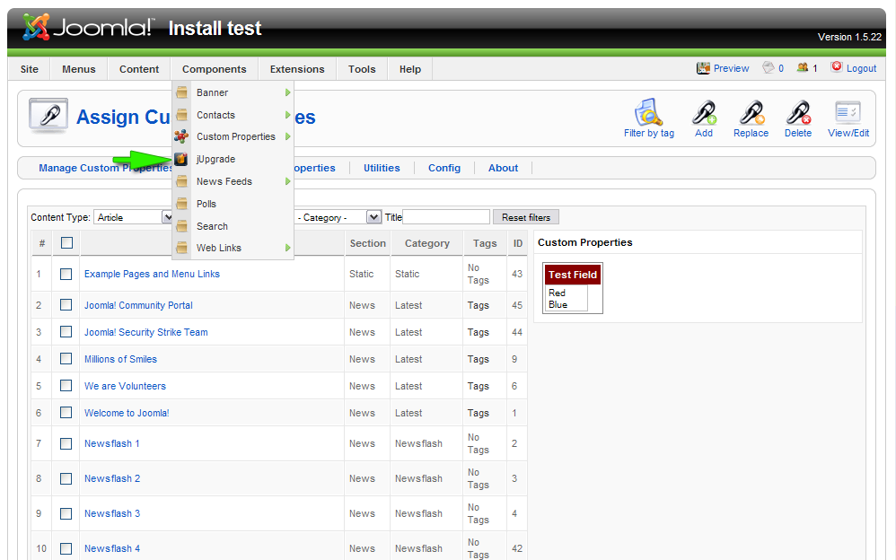
Task: Open the Components menu
Action: point(215,69)
